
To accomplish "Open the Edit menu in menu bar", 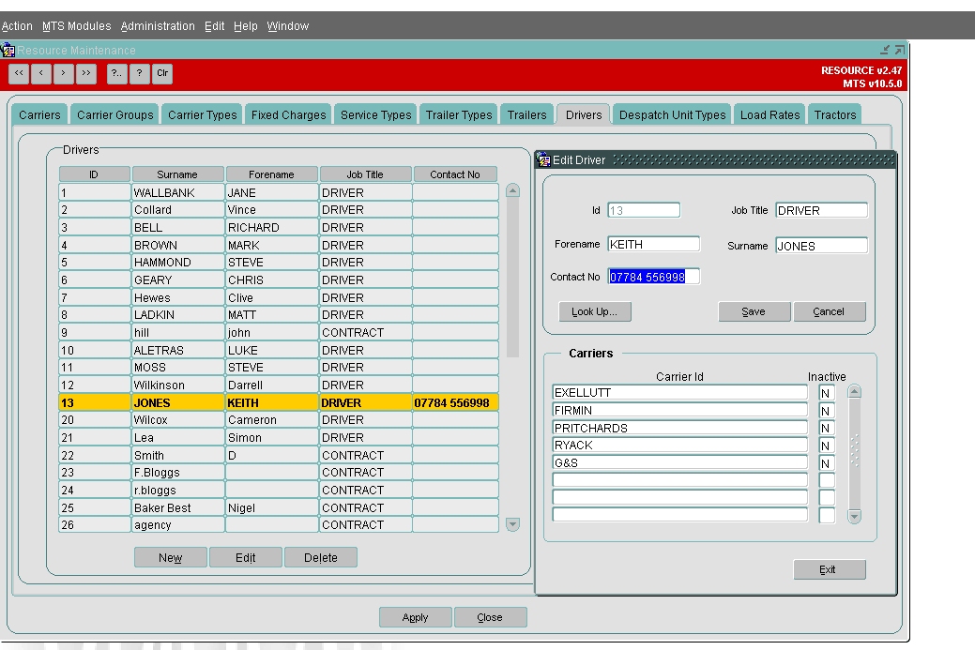I will (x=215, y=26).
